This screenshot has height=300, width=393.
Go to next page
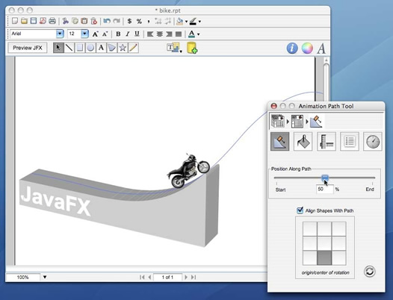tap(186, 277)
